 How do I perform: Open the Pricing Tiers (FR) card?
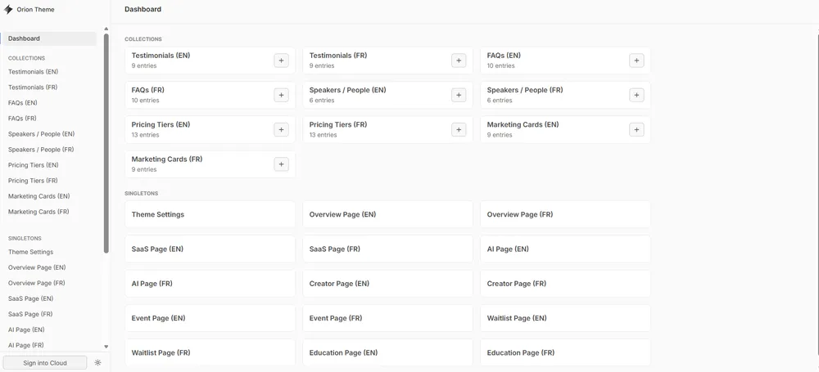tap(387, 129)
